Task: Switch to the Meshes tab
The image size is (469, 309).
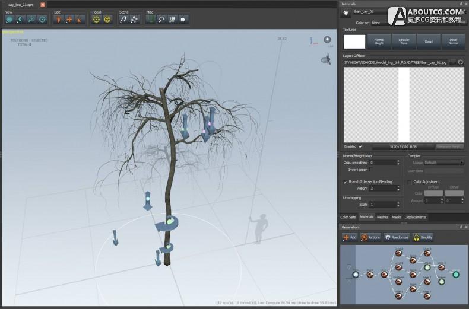Action: [x=382, y=217]
